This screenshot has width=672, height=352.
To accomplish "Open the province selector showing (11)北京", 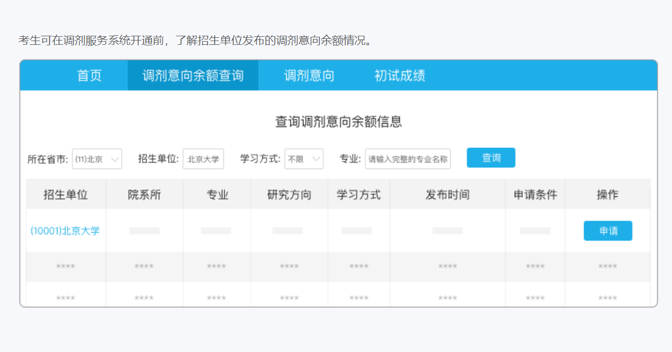I will coord(97,158).
